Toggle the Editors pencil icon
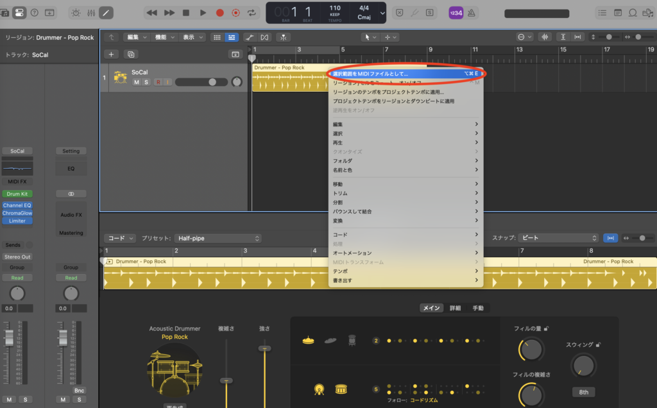 (x=106, y=13)
